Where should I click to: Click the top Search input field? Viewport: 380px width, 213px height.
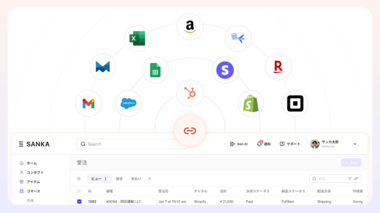[x=131, y=144]
